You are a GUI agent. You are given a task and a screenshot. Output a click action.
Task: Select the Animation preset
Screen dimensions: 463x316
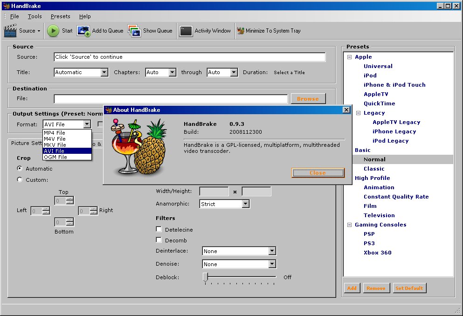379,187
